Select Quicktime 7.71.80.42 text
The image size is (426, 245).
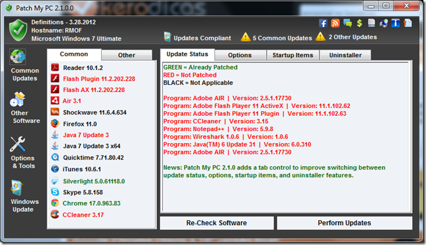(x=93, y=158)
